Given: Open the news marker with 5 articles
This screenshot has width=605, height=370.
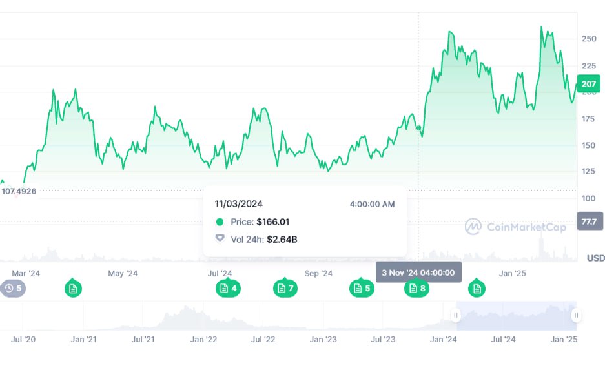Looking at the screenshot, I should point(362,288).
